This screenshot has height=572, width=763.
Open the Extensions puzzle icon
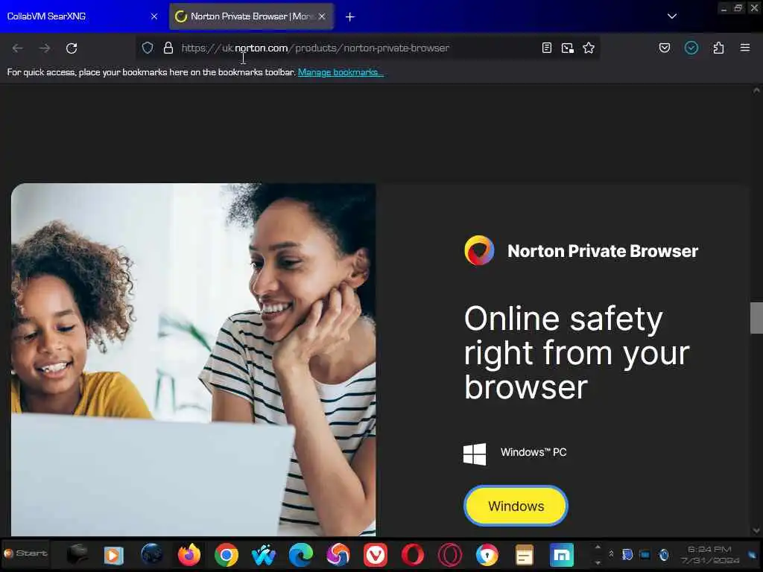tap(718, 48)
